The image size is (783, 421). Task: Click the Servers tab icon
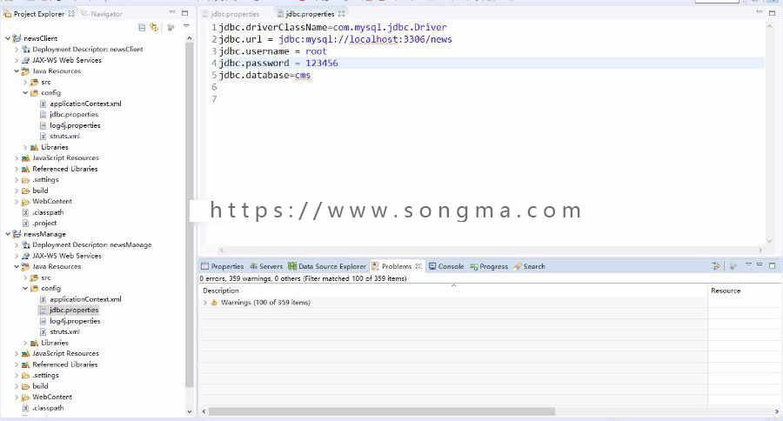pos(254,267)
